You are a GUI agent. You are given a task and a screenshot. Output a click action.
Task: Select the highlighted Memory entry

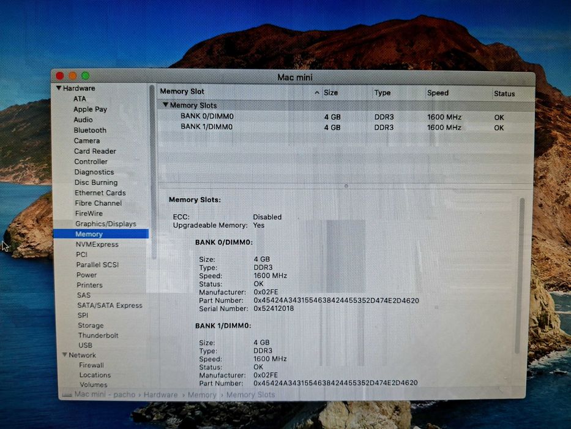point(101,234)
